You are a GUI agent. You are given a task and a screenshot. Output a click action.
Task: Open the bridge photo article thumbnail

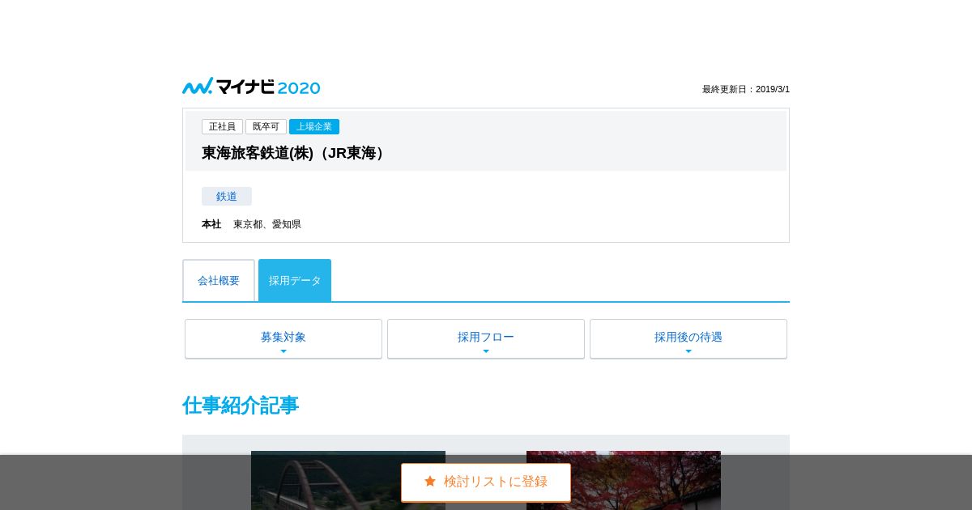(x=348, y=480)
